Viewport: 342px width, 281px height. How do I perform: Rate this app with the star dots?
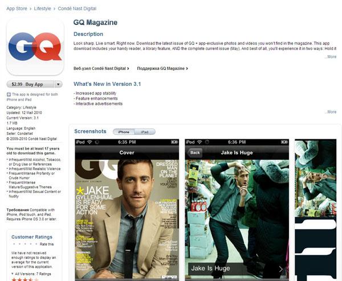pyautogui.click(x=25, y=244)
